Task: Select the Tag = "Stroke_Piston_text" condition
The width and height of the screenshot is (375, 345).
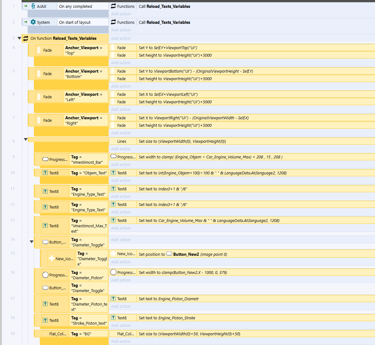Action: click(89, 320)
